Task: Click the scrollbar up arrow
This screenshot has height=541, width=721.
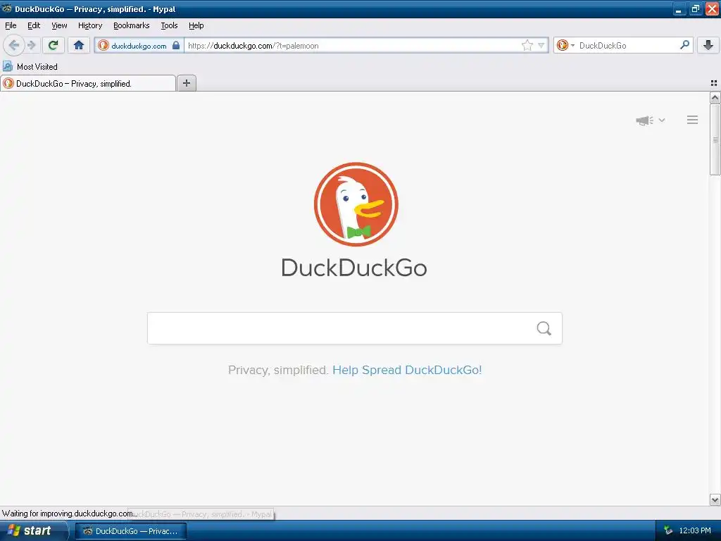Action: 715,97
